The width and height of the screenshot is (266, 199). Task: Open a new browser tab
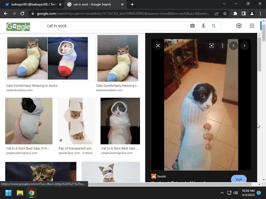132,5
